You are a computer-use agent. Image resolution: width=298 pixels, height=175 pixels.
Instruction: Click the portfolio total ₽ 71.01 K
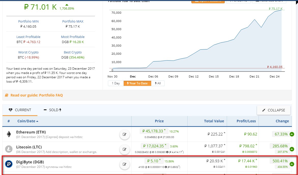[40, 7]
